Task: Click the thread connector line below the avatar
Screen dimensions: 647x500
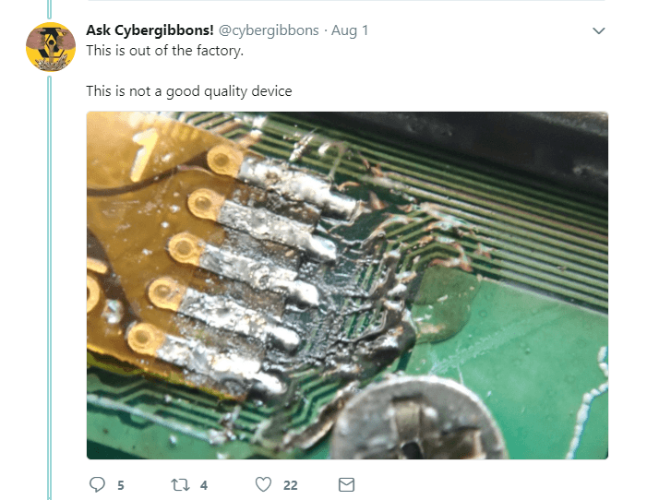Action: click(x=50, y=288)
